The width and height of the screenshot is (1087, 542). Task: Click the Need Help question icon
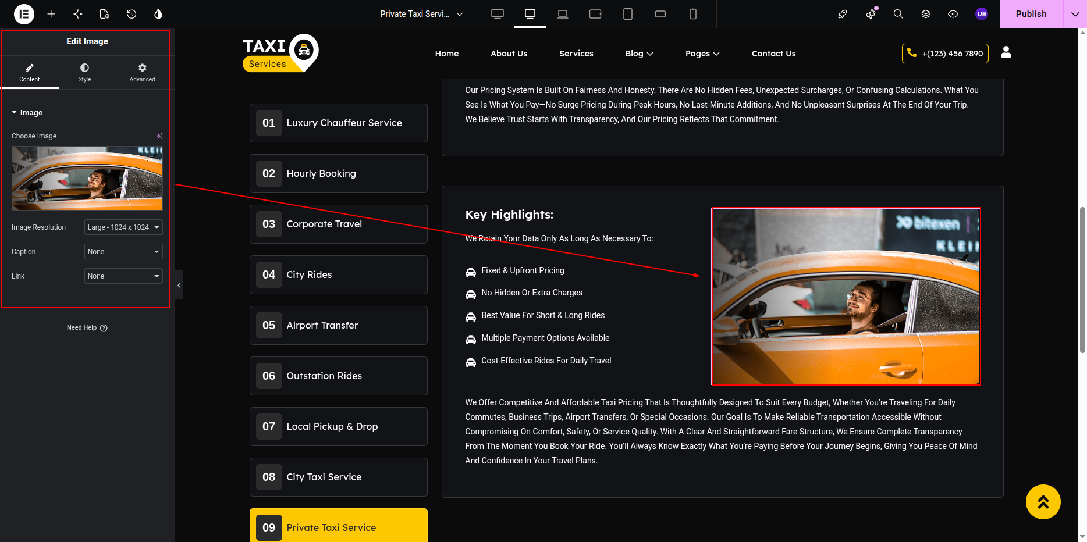pyautogui.click(x=104, y=328)
